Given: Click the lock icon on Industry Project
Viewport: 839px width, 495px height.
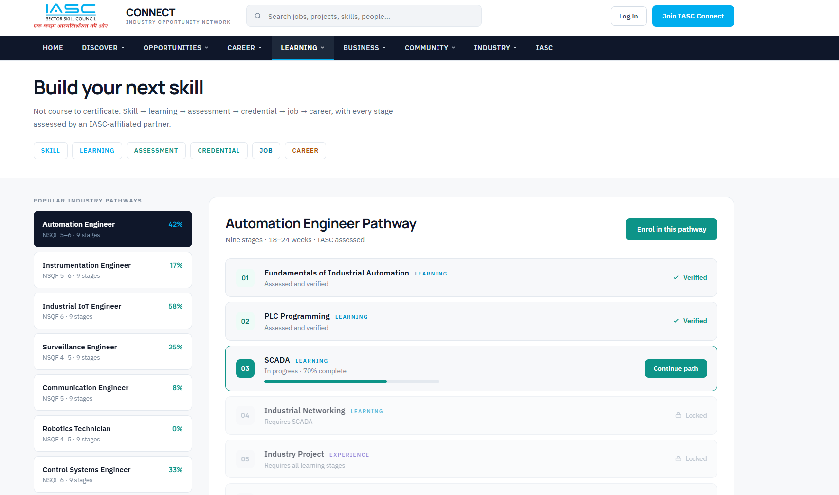Looking at the screenshot, I should (x=678, y=458).
